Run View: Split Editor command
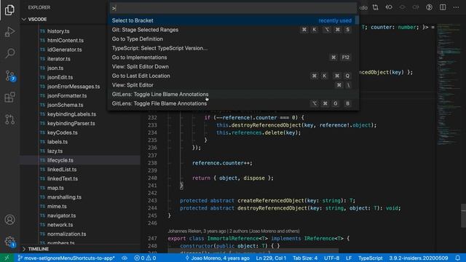The image size is (466, 262). (x=233, y=85)
